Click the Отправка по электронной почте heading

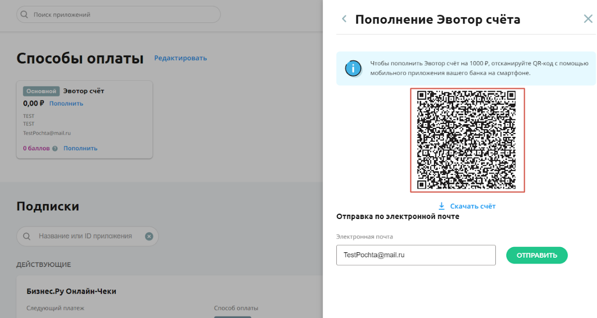pos(397,216)
